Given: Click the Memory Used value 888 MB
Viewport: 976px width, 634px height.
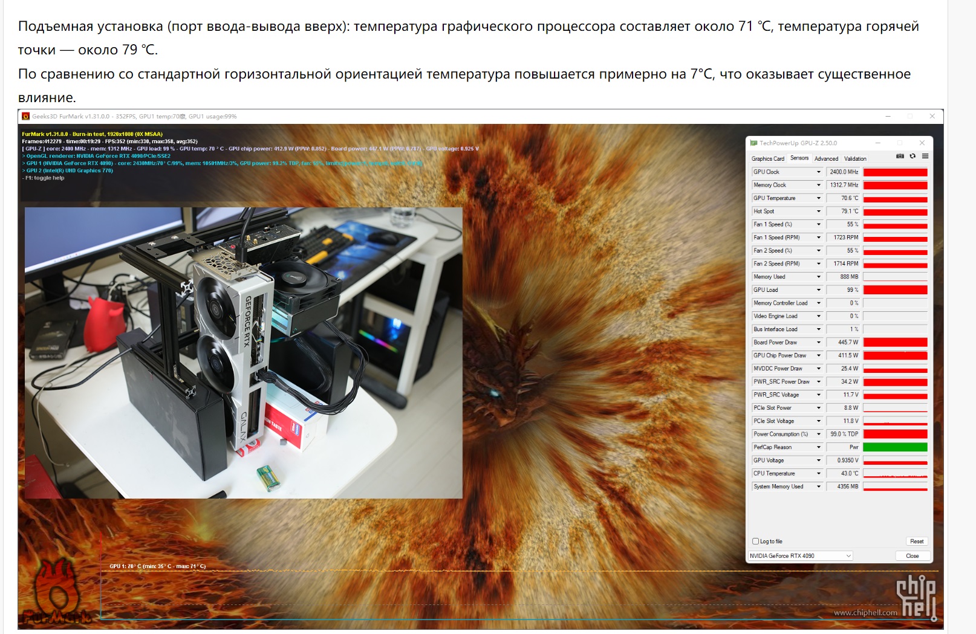Looking at the screenshot, I should pos(843,277).
